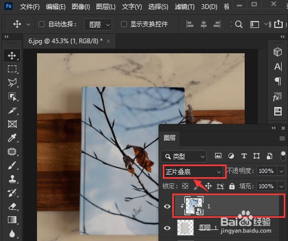Open the Character panel icon
This screenshot has width=288, height=241.
coord(278,66)
